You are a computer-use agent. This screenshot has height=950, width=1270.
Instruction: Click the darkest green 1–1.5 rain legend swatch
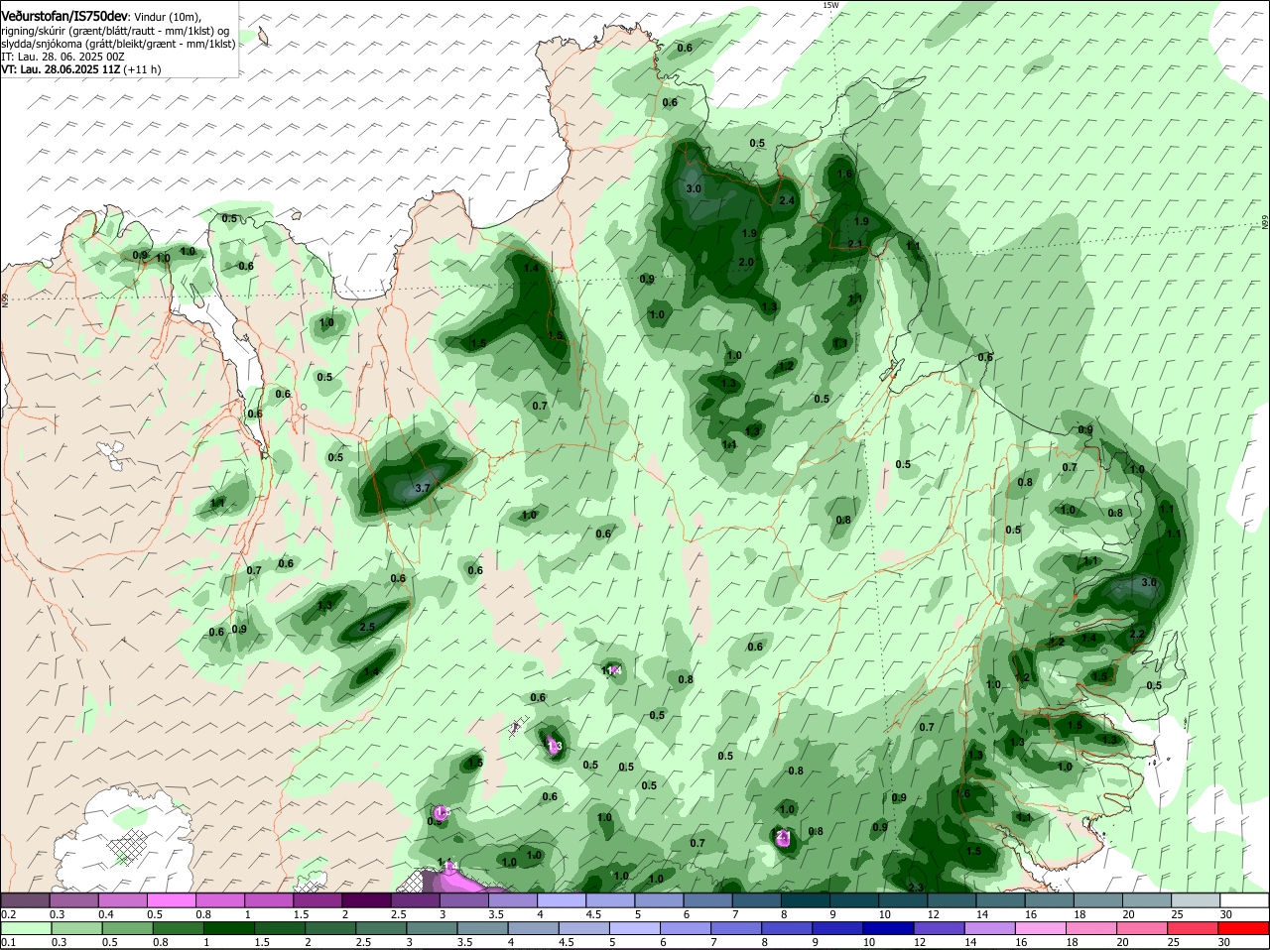click(x=230, y=928)
